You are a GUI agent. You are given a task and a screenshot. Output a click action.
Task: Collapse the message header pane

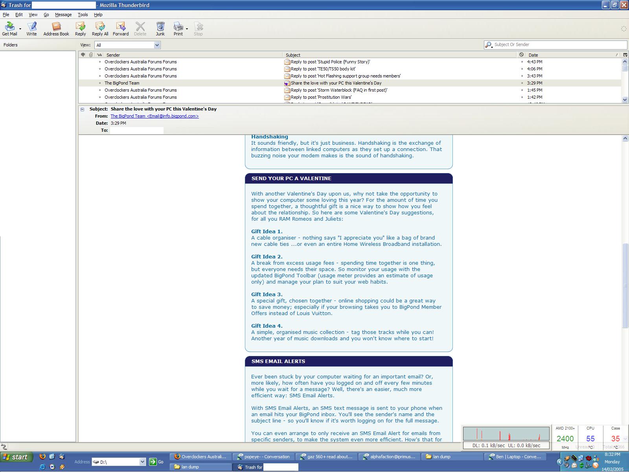(83, 109)
